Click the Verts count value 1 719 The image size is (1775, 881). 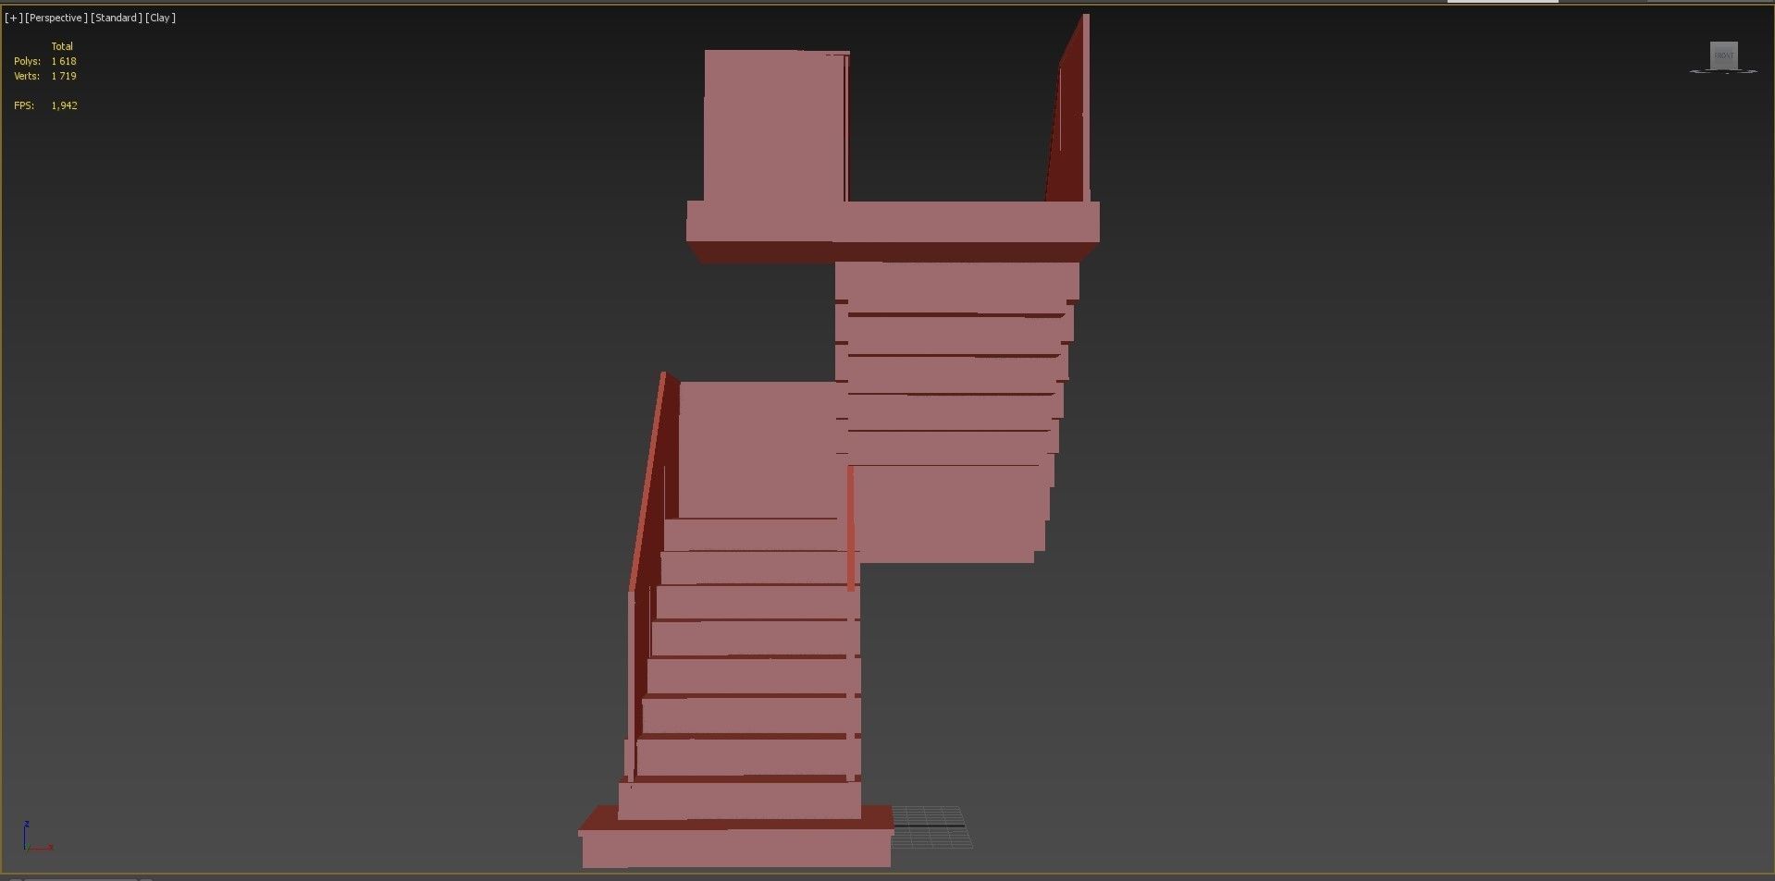point(64,76)
